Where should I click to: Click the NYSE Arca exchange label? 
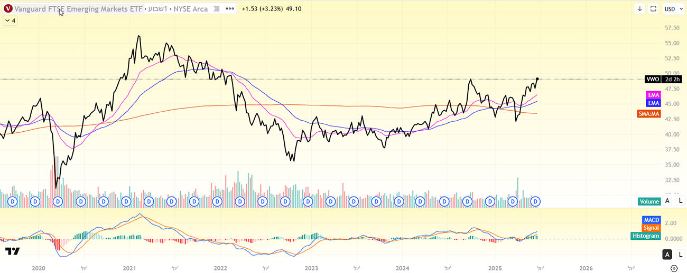point(191,9)
